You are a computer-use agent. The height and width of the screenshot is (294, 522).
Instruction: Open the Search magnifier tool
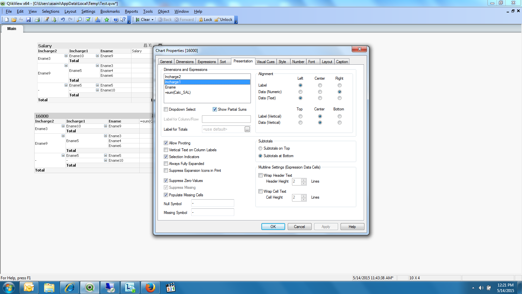click(79, 20)
